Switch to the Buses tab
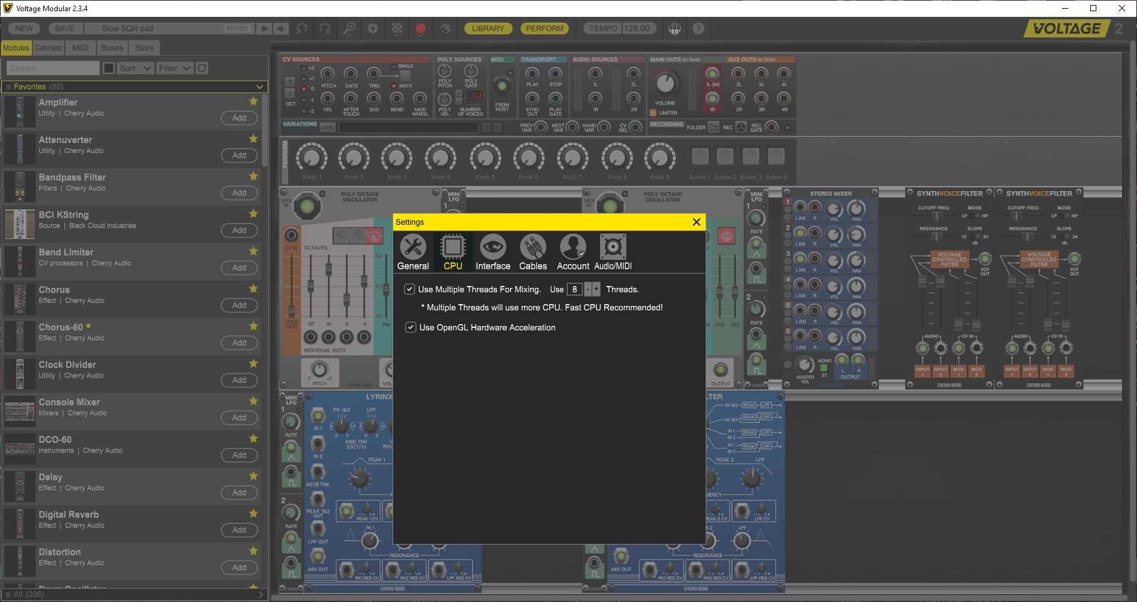 tap(113, 48)
